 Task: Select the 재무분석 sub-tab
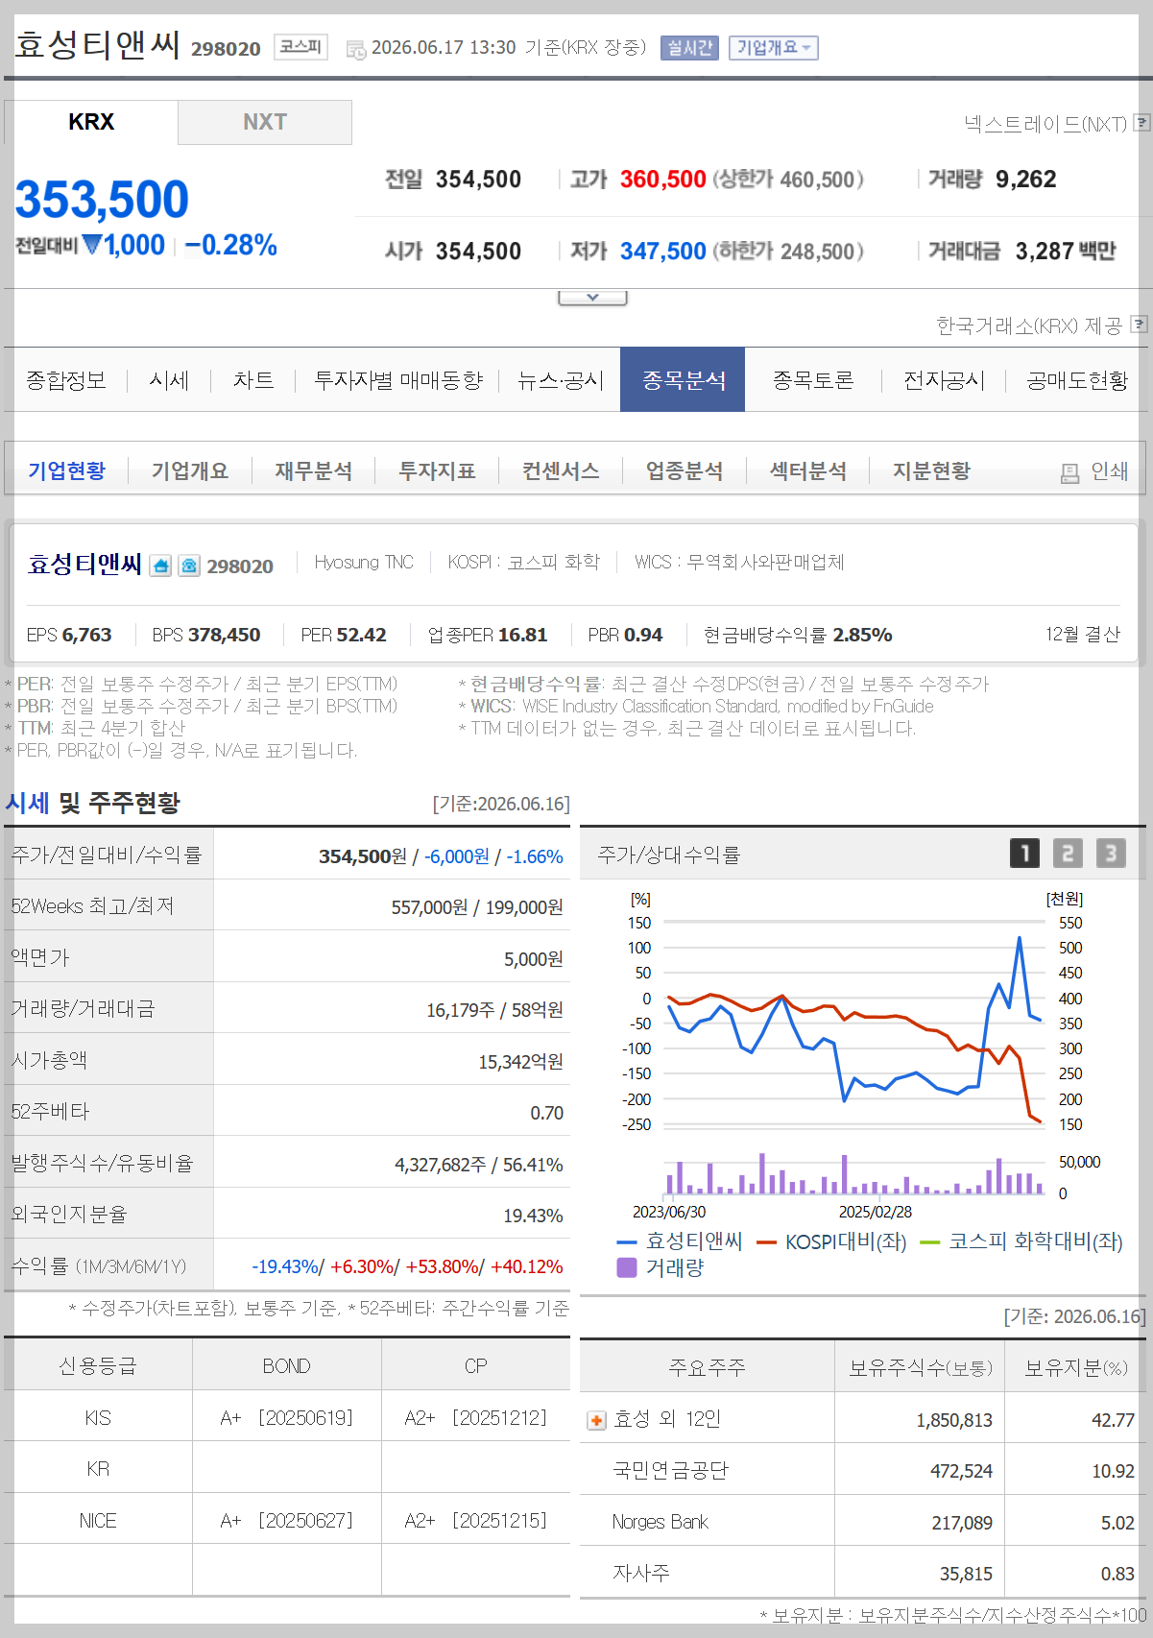point(314,470)
